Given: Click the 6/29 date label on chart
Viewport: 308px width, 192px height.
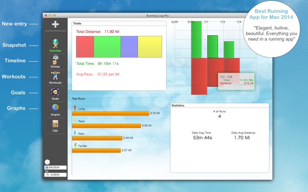Looking at the screenshot, I should [x=175, y=22].
